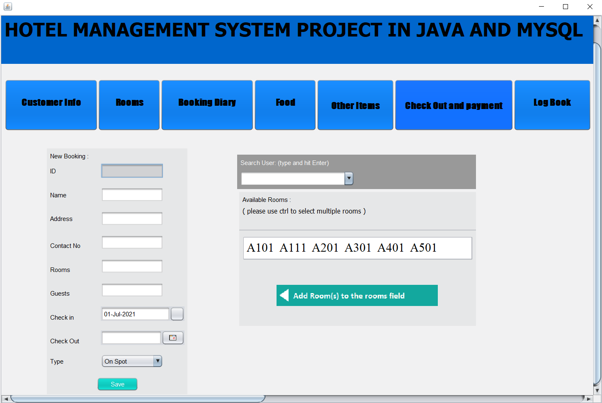The height and width of the screenshot is (403, 602).
Task: Open the Log Book
Action: click(552, 104)
